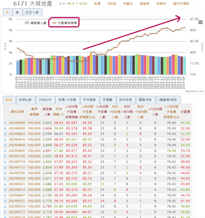Open the 前期比較 tab

point(25,100)
